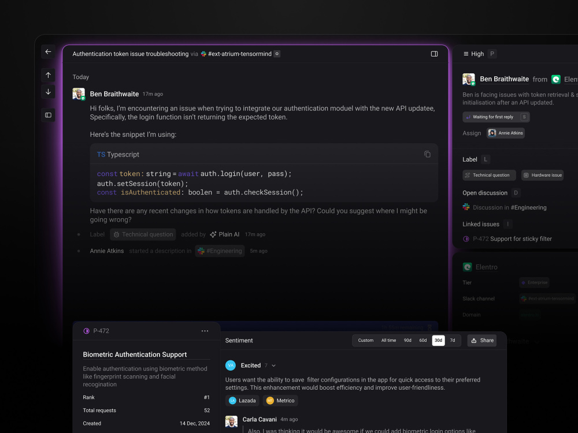Click the Enterprise tier tag

(534, 283)
